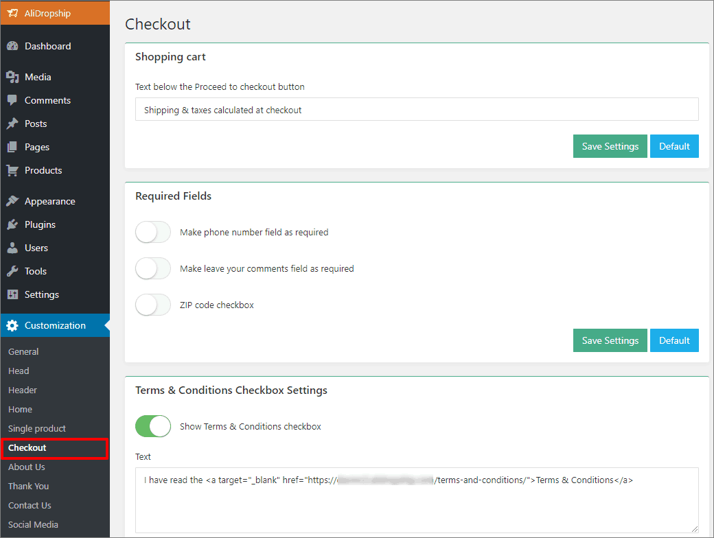Click the AliDropship brand title
The width and height of the screenshot is (714, 538).
tap(47, 13)
